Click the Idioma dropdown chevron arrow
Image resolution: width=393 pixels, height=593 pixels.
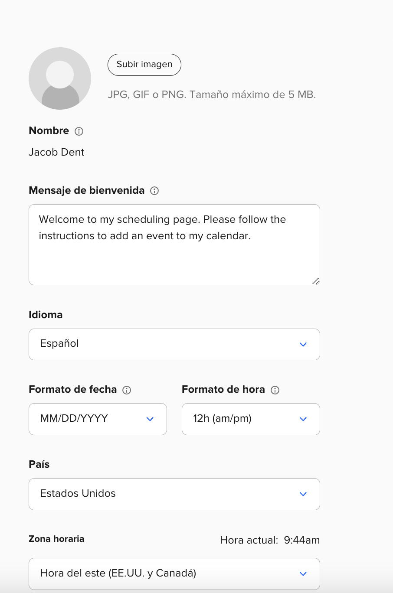(x=303, y=345)
